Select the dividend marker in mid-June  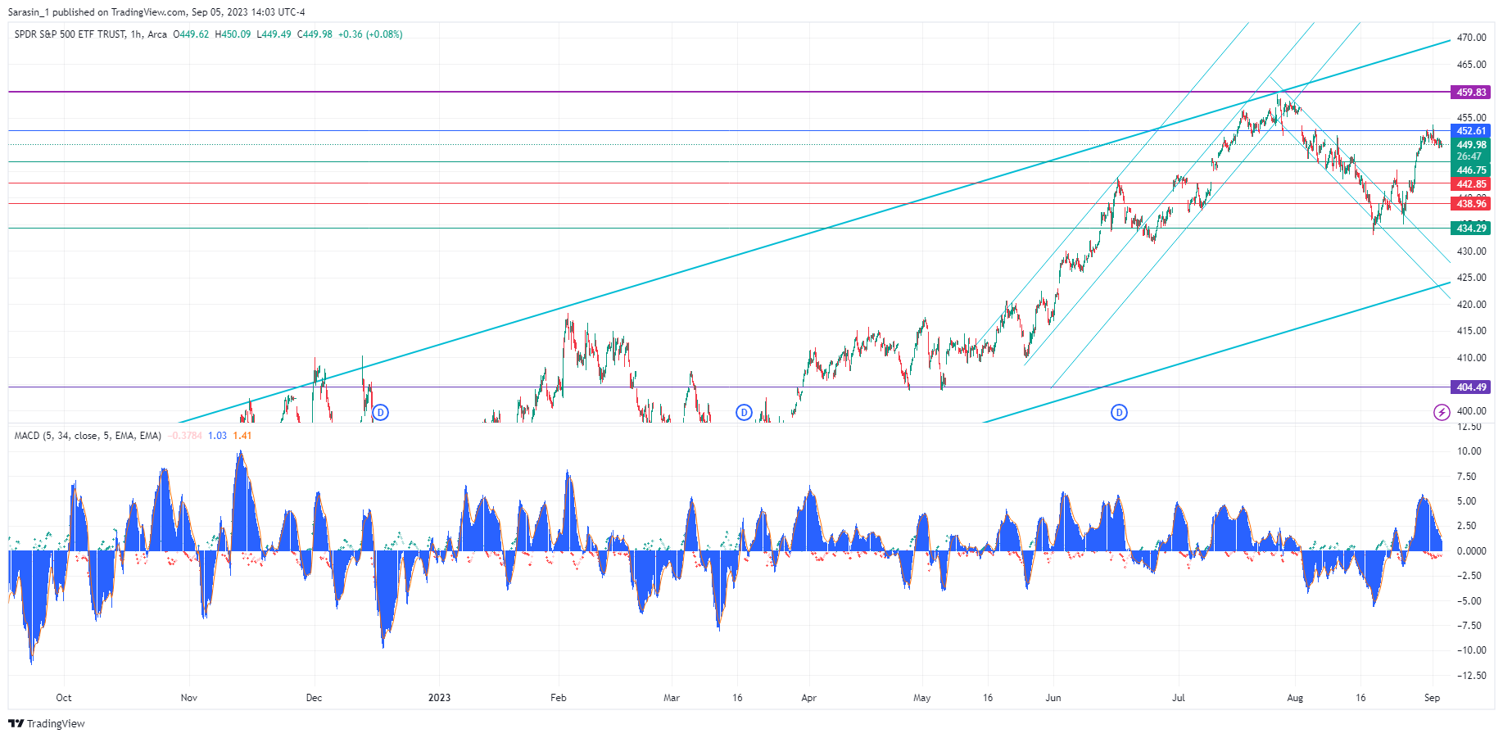tap(1119, 412)
